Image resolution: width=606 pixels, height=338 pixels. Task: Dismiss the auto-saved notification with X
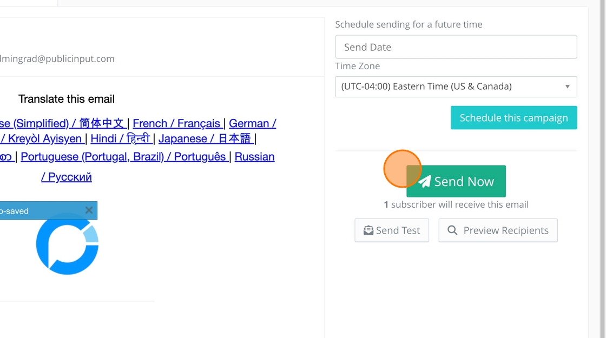[x=89, y=210]
